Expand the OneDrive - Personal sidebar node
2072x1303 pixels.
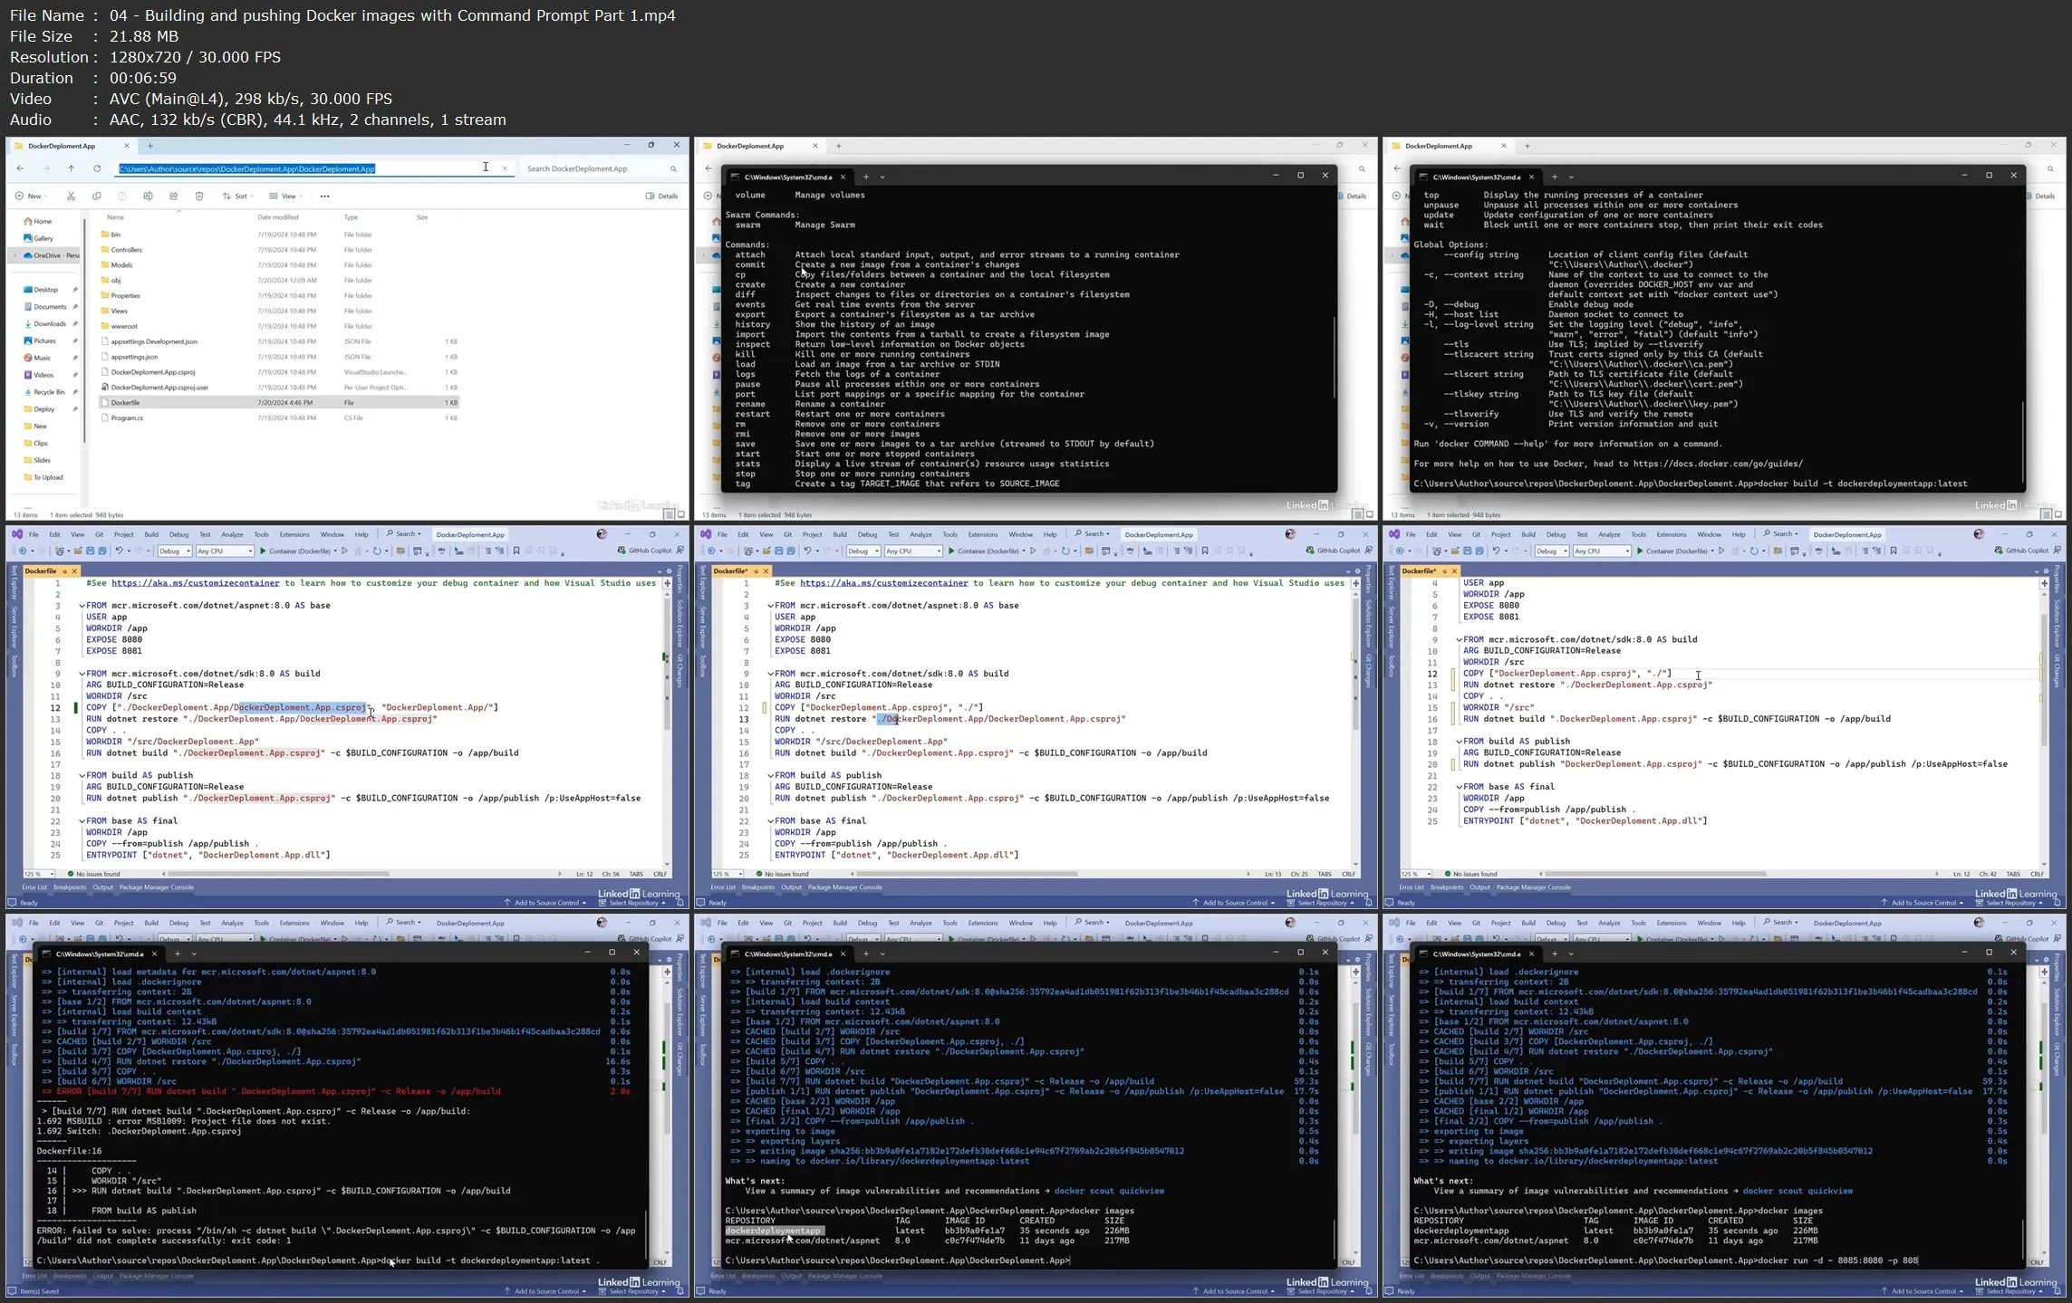[14, 255]
